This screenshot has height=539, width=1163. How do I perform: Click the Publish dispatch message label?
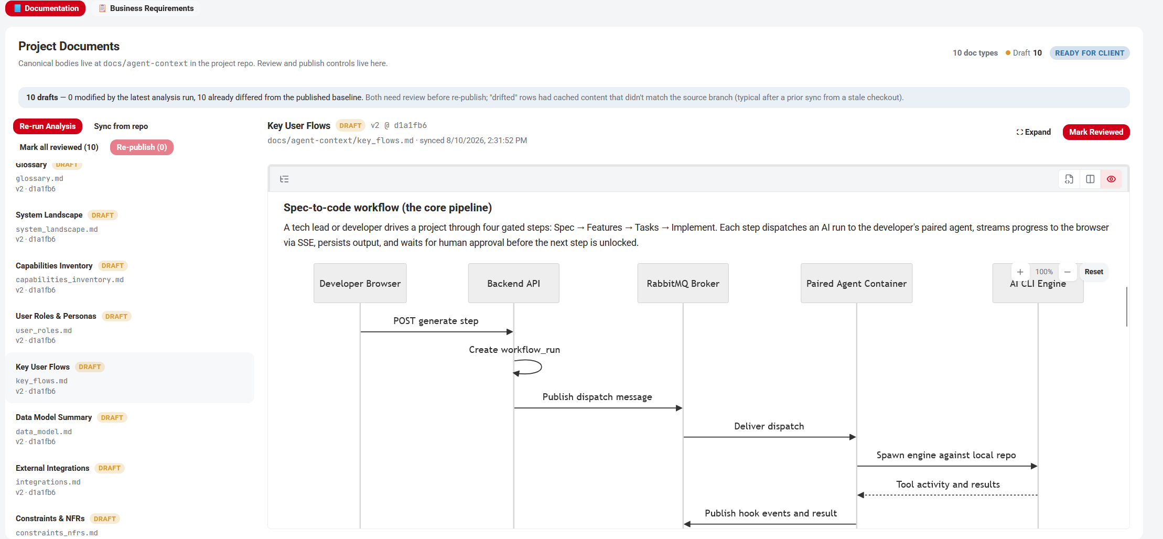597,397
